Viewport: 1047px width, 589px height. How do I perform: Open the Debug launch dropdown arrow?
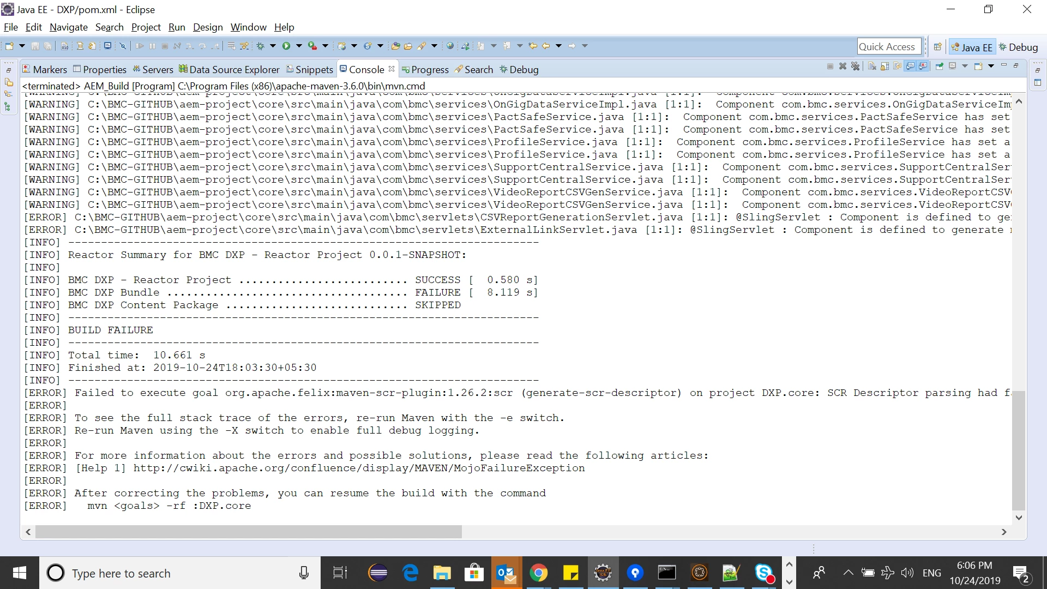(x=273, y=46)
